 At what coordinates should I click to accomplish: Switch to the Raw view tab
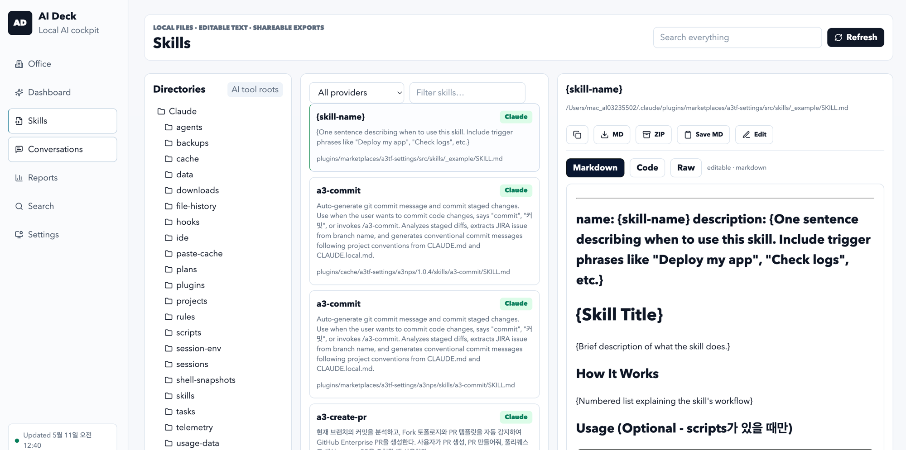pos(686,168)
